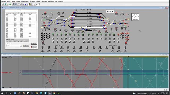Open the Диспетчер menu
Image resolution: width=170 pixels, height=95 pixels.
point(32,1)
